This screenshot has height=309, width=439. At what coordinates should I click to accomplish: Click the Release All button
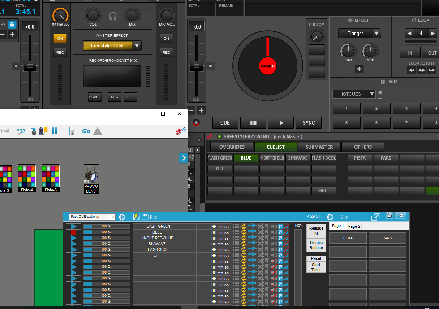(316, 231)
